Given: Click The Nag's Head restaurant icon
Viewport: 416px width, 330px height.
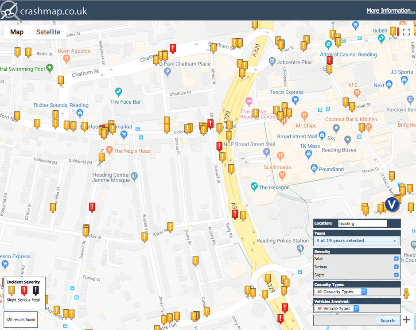Looking at the screenshot, I should [x=109, y=150].
